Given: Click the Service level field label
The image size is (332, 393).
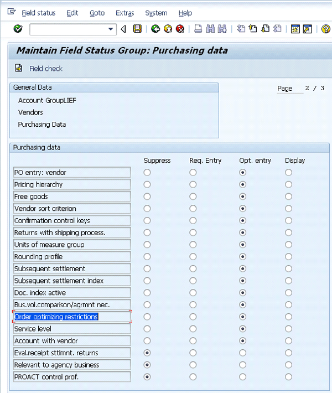Looking at the screenshot, I should coord(72,329).
